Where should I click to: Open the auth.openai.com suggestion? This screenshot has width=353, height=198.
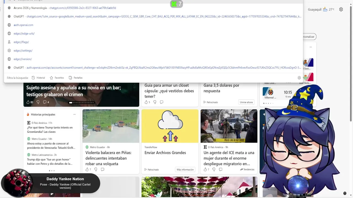[153, 25]
